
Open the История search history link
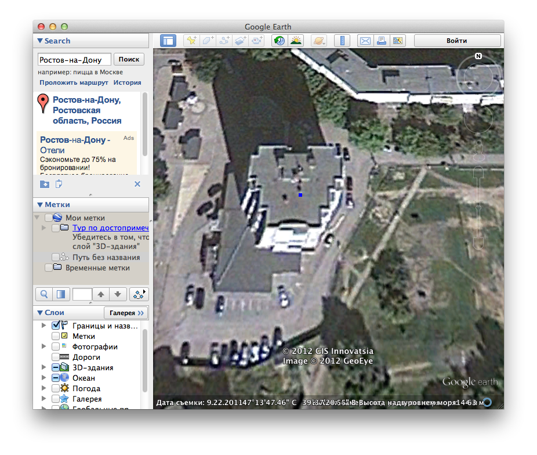[x=128, y=82]
